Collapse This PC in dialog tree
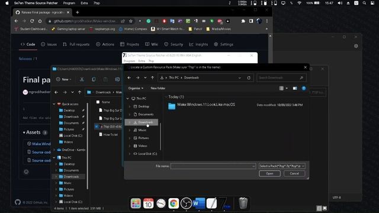Image resolution: width=379 pixels, height=213 pixels. point(128,99)
